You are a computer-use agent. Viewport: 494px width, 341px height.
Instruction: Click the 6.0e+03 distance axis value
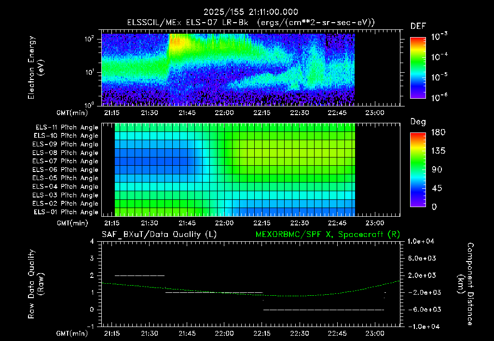pyautogui.click(x=423, y=259)
